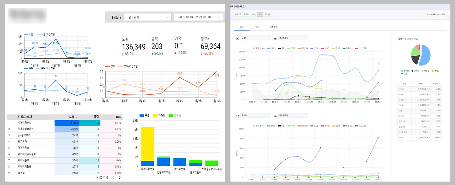
Task: Click the 69,364 광고비 scorecard
Action: point(210,47)
